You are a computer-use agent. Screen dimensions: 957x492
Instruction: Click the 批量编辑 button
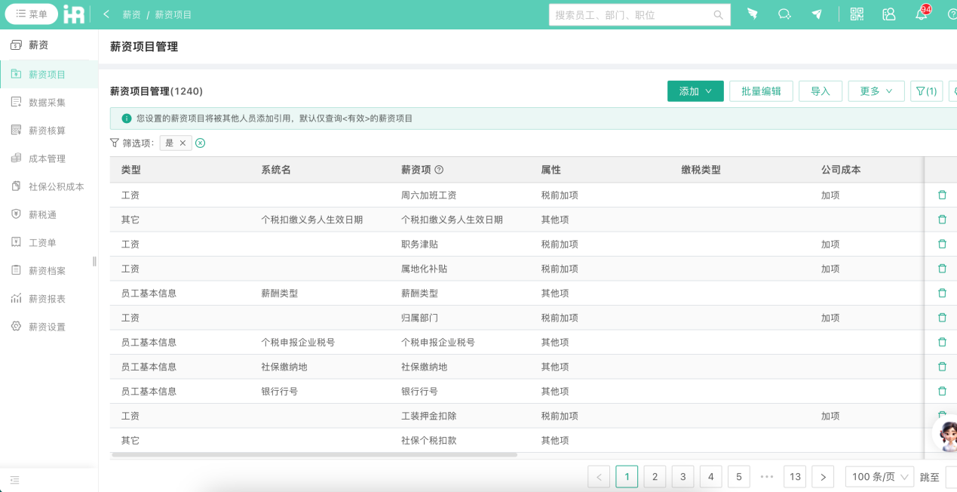point(762,91)
